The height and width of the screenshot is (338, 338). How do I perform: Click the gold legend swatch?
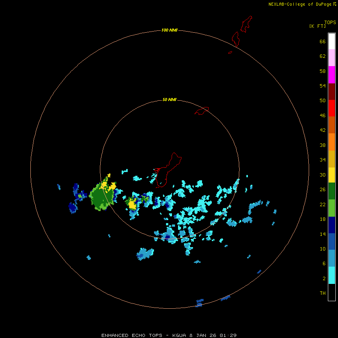pos(332,159)
